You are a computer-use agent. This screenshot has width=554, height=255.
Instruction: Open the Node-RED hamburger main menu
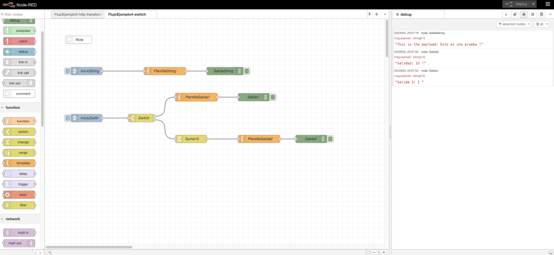click(x=547, y=4)
